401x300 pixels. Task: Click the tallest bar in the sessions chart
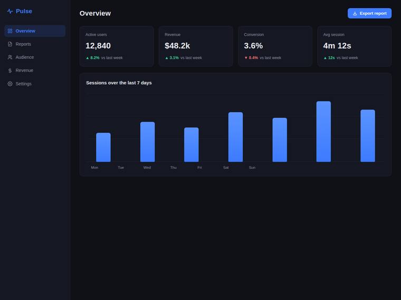pyautogui.click(x=323, y=132)
